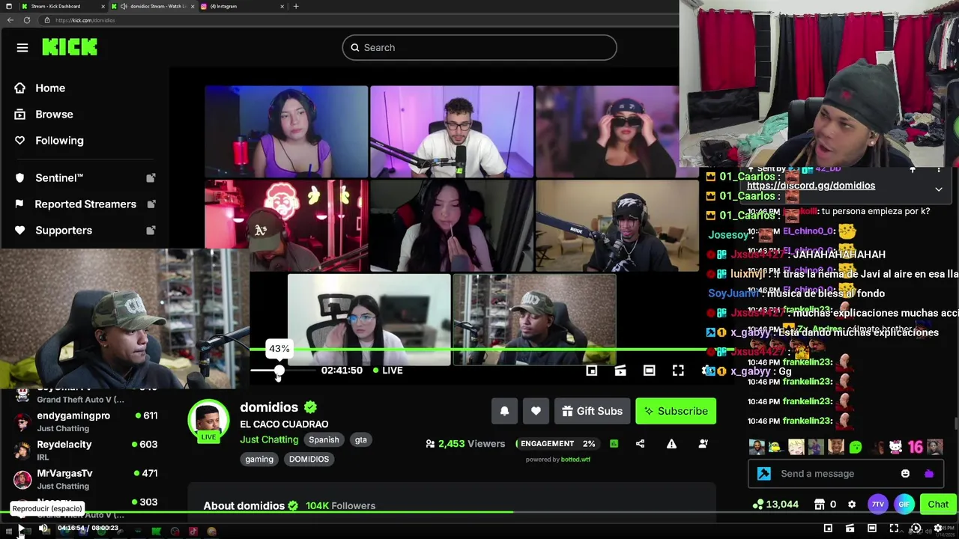Click the Spanish tag
Viewport: 959px width, 539px height.
(x=324, y=440)
